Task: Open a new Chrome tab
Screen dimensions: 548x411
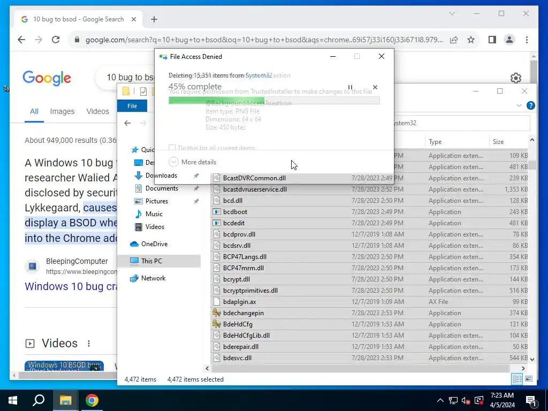Action: coord(154,19)
